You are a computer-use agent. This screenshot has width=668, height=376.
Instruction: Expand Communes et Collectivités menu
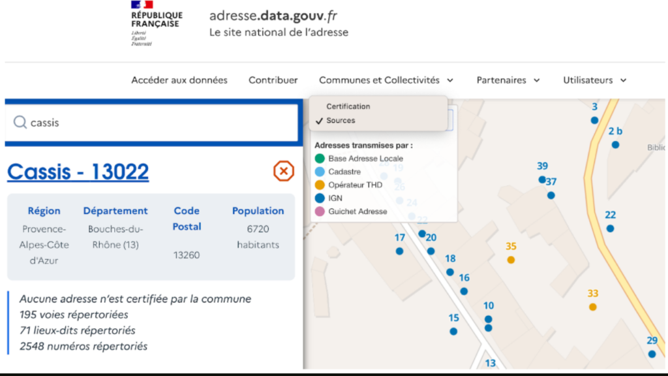click(x=386, y=80)
